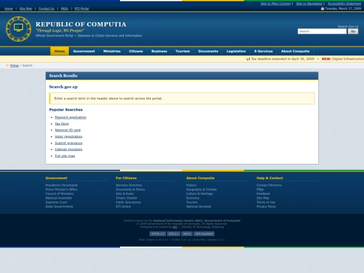Open Contact Directory footer link
Screen dimensions: 364x273
269,185
